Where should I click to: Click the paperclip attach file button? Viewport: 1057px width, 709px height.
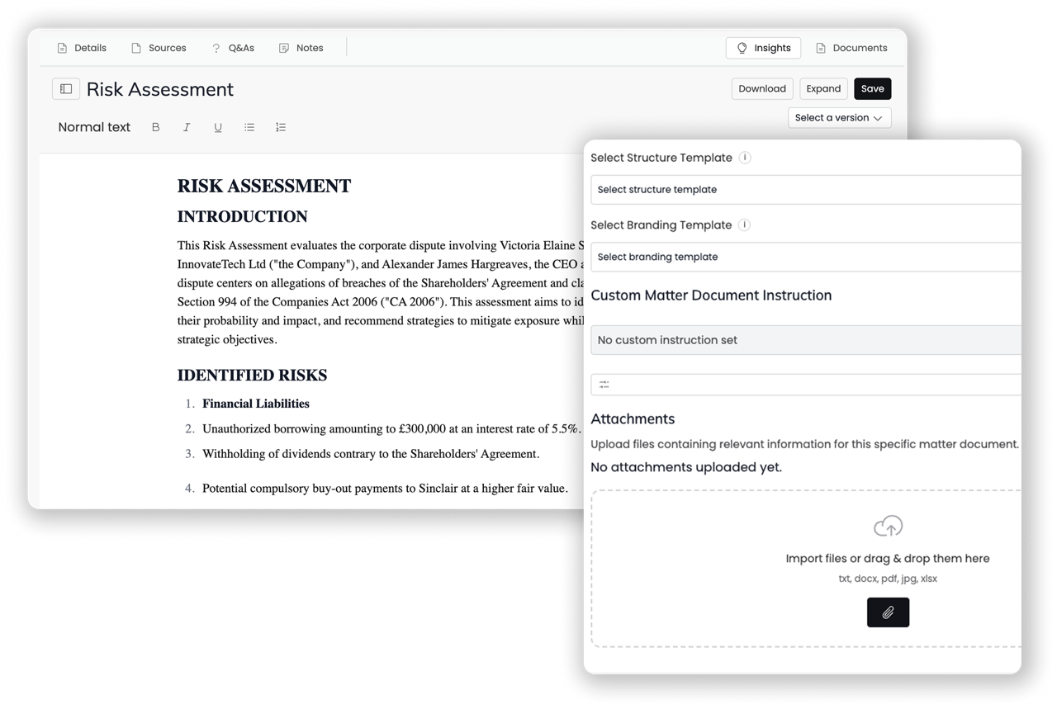[x=888, y=612]
